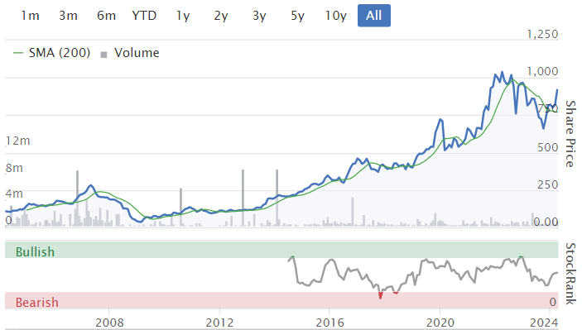The image size is (582, 330).
Task: Switch chart to 6m range
Action: tap(106, 16)
